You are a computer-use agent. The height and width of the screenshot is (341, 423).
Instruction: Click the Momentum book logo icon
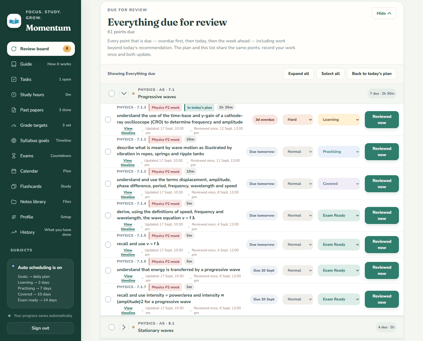click(x=14, y=21)
